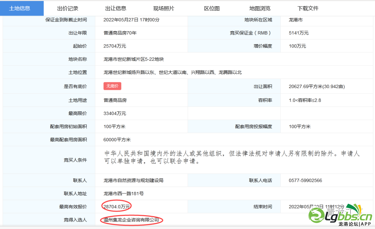The width and height of the screenshot is (375, 229).
Task: Select the bidder eligibility paragraph 中华人民共和国境内外的法人
Action: (x=232, y=157)
